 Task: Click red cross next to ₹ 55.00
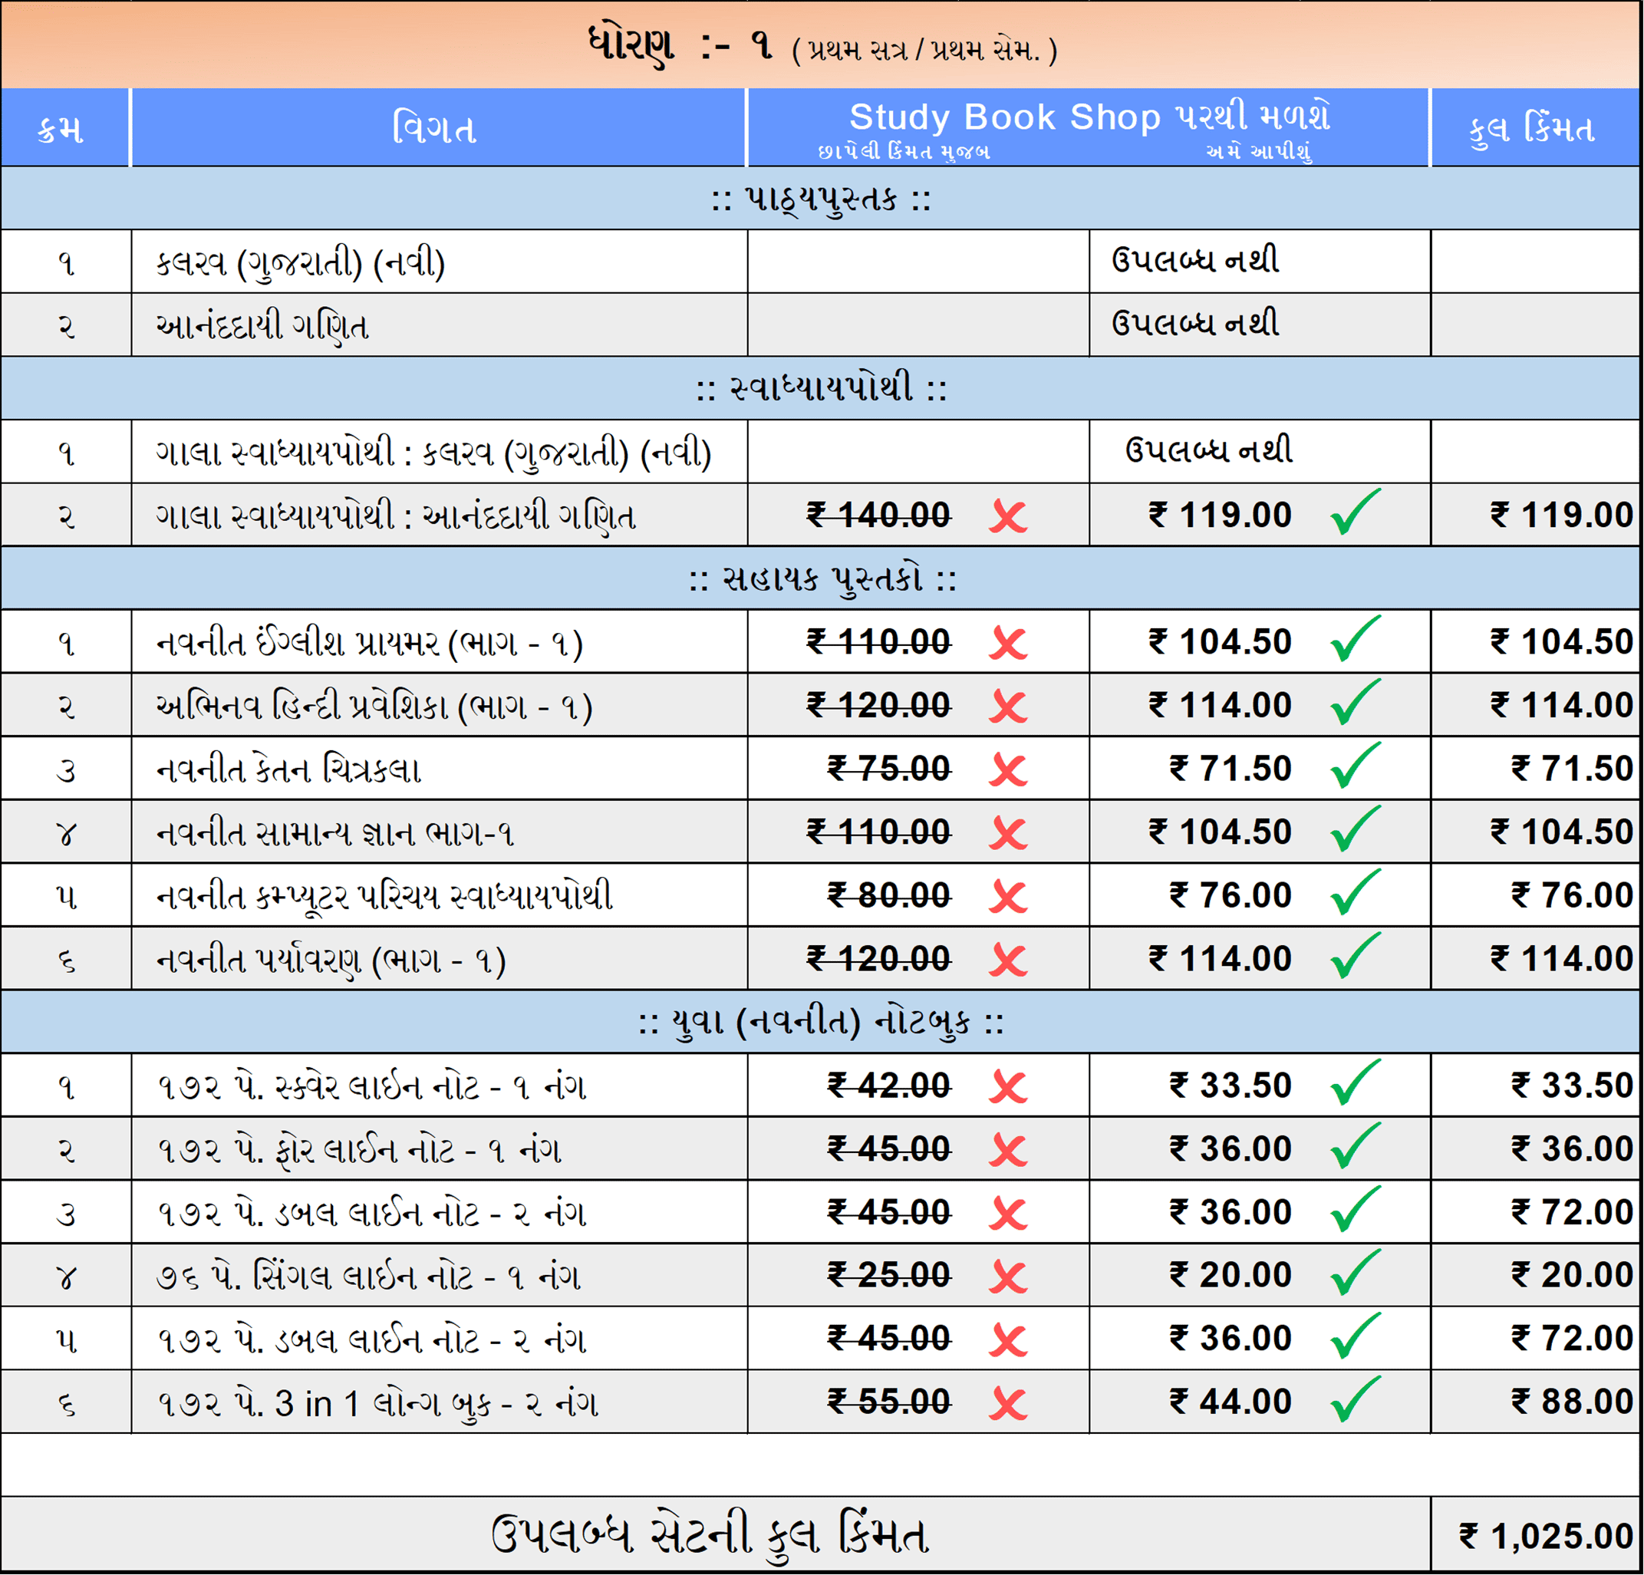(1007, 1404)
